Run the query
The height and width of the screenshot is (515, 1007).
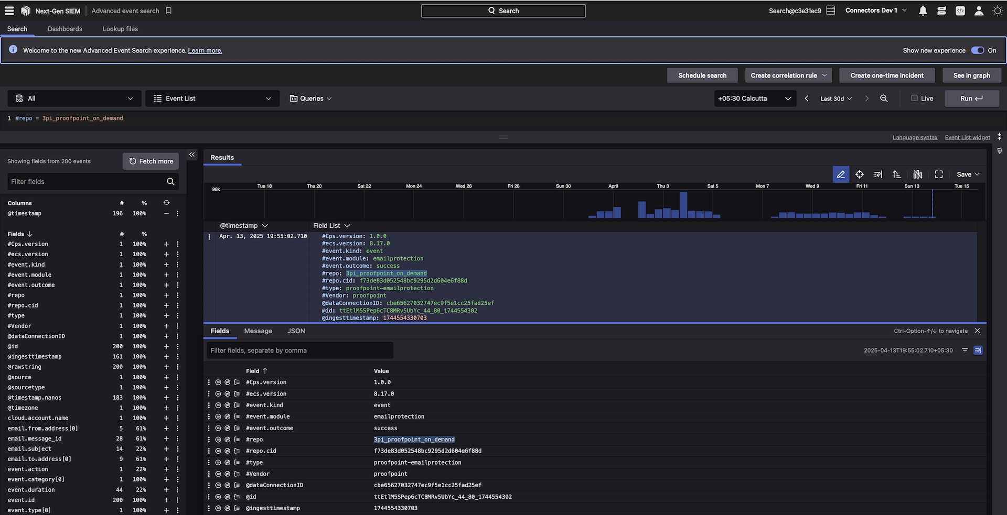(972, 98)
